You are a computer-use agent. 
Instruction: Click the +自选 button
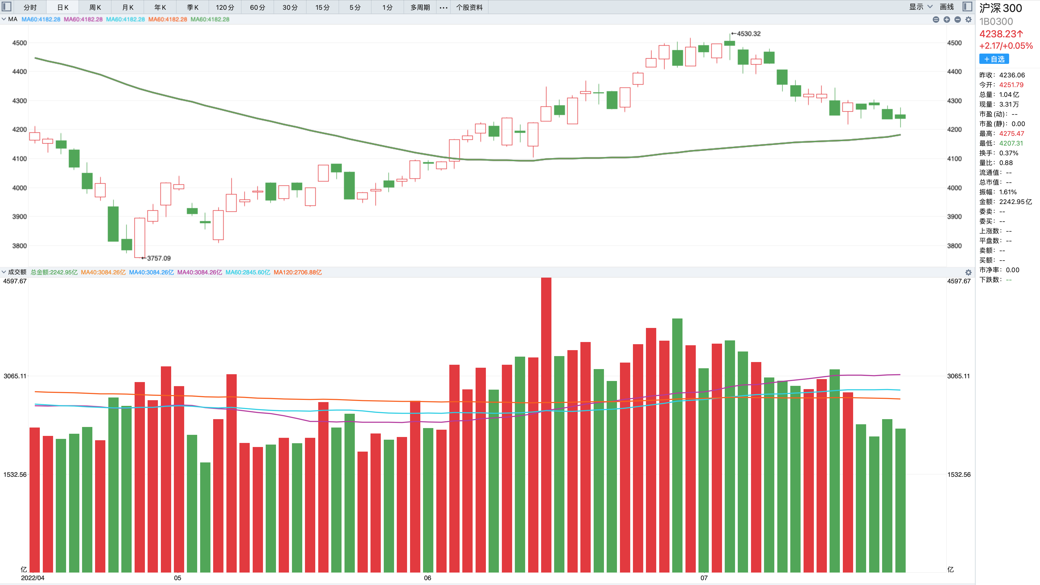[x=994, y=59]
